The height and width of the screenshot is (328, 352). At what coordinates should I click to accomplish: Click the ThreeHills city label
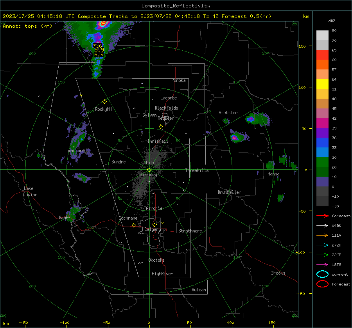[197, 170]
